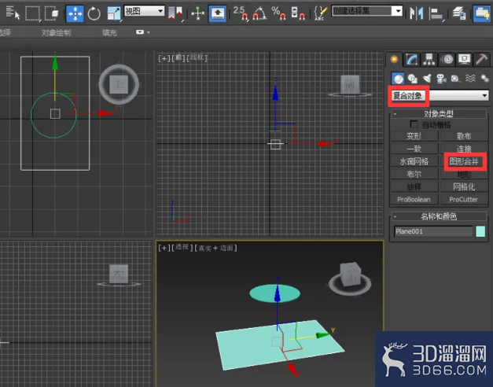Choose the Rectangular Selection Region tool
Screen dimensions: 493x387
32,13
